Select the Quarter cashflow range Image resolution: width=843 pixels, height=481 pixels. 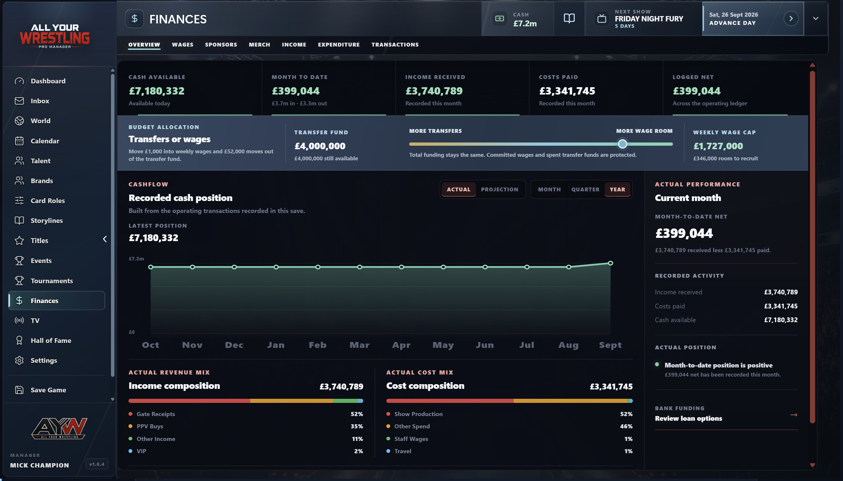(x=585, y=189)
